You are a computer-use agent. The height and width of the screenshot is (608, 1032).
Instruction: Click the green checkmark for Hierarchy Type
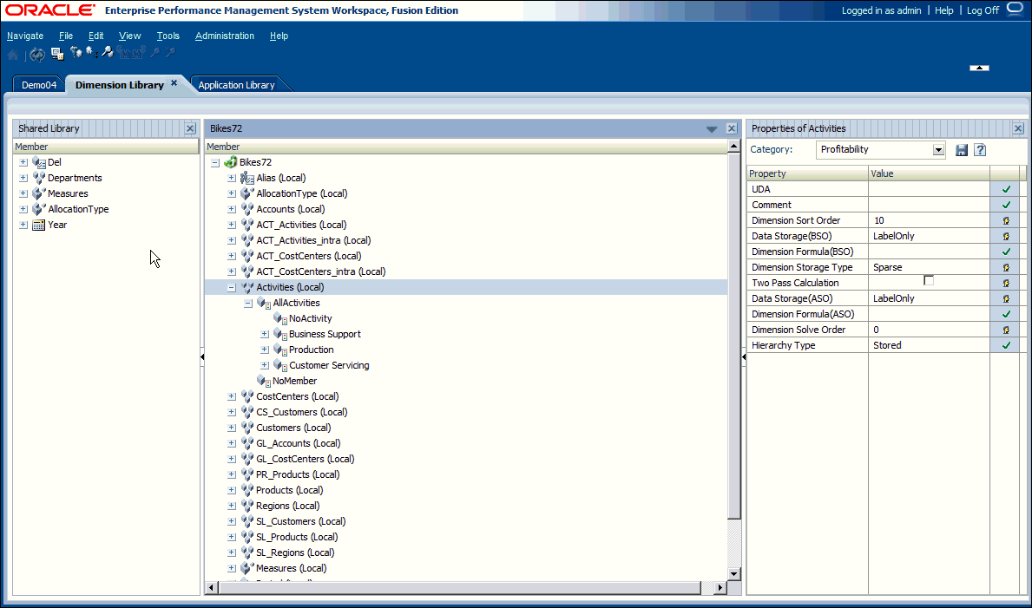point(1006,345)
